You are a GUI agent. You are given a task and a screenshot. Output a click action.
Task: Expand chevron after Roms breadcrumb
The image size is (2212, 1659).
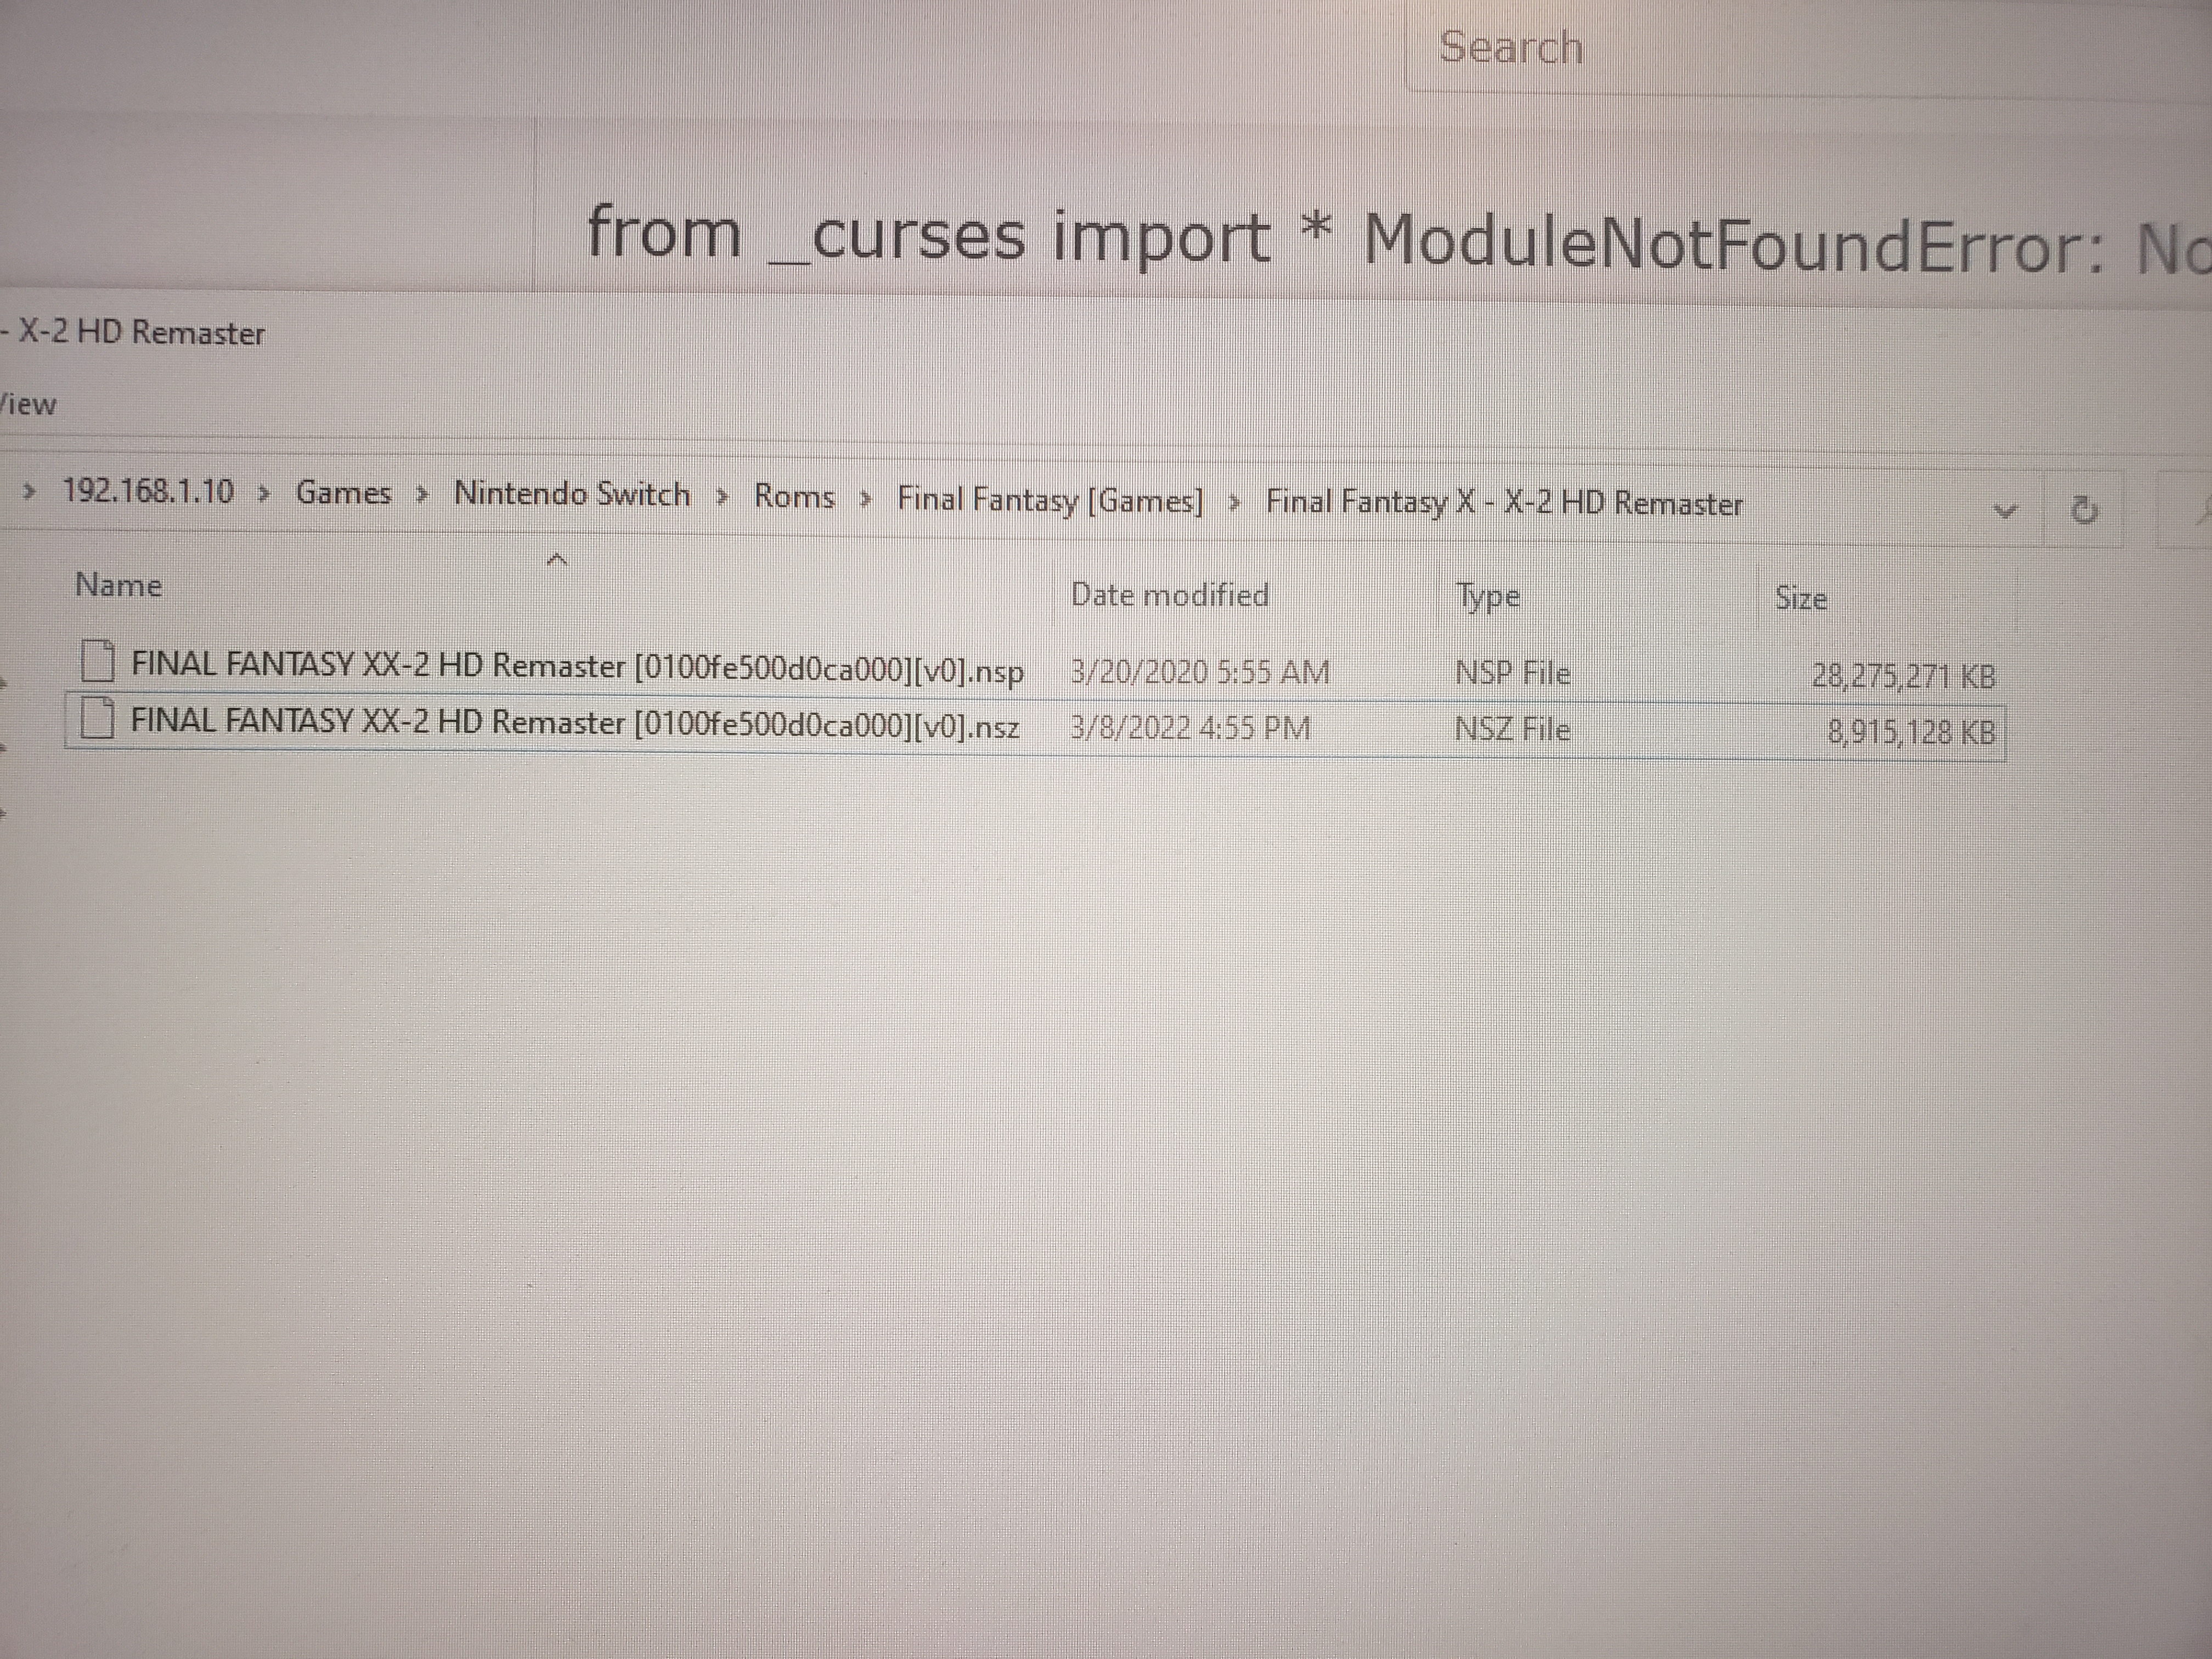(866, 498)
